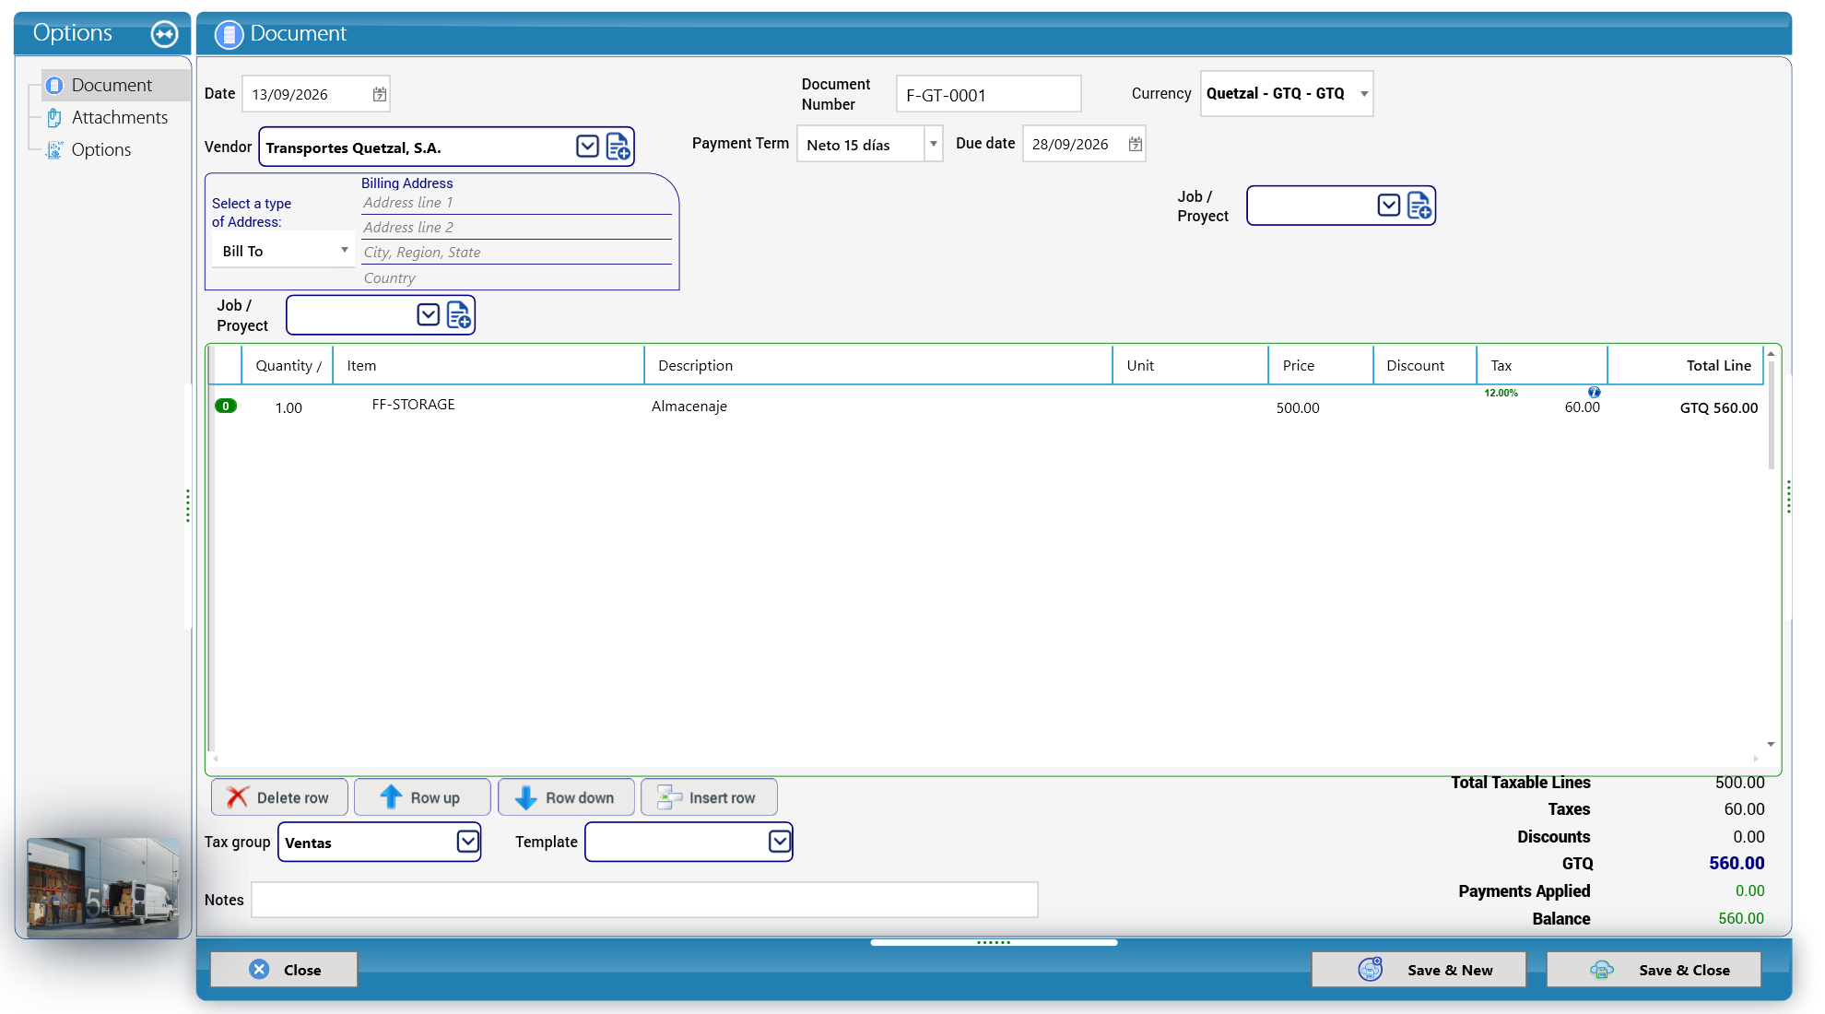The height and width of the screenshot is (1014, 1825).
Task: Click the Notes input field
Action: [x=644, y=901]
